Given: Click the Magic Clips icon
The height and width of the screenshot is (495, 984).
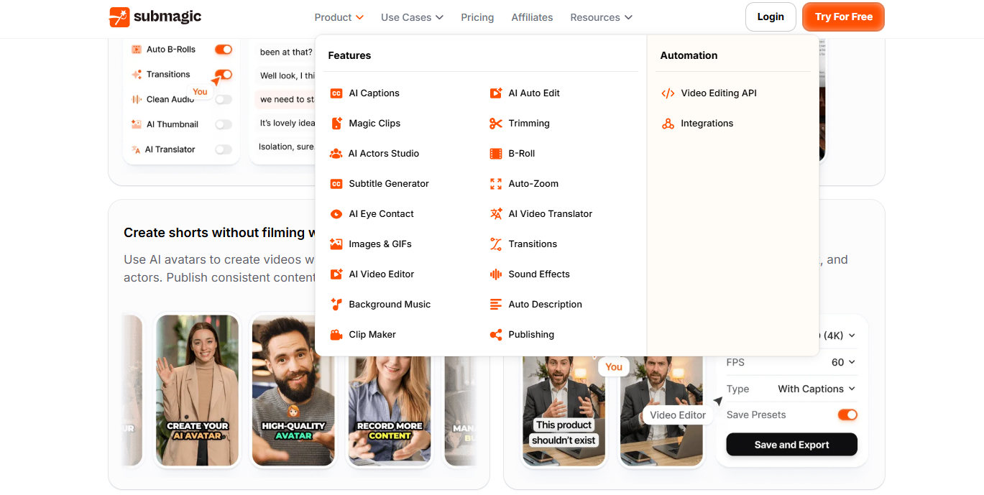Looking at the screenshot, I should 336,124.
